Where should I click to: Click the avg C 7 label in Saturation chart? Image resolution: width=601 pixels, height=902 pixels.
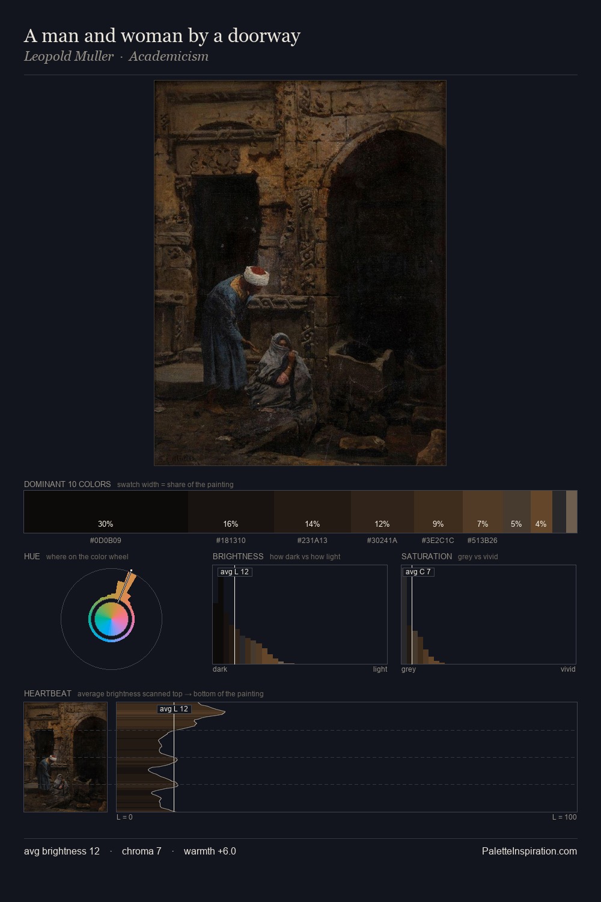point(418,572)
